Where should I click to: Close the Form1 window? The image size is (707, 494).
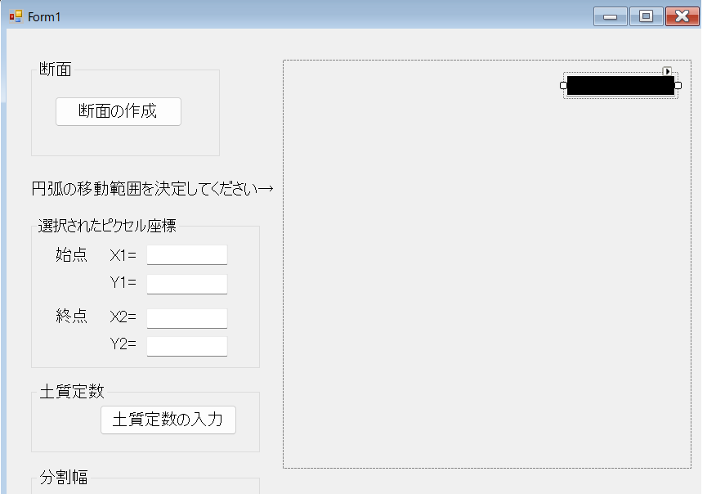[x=682, y=16]
